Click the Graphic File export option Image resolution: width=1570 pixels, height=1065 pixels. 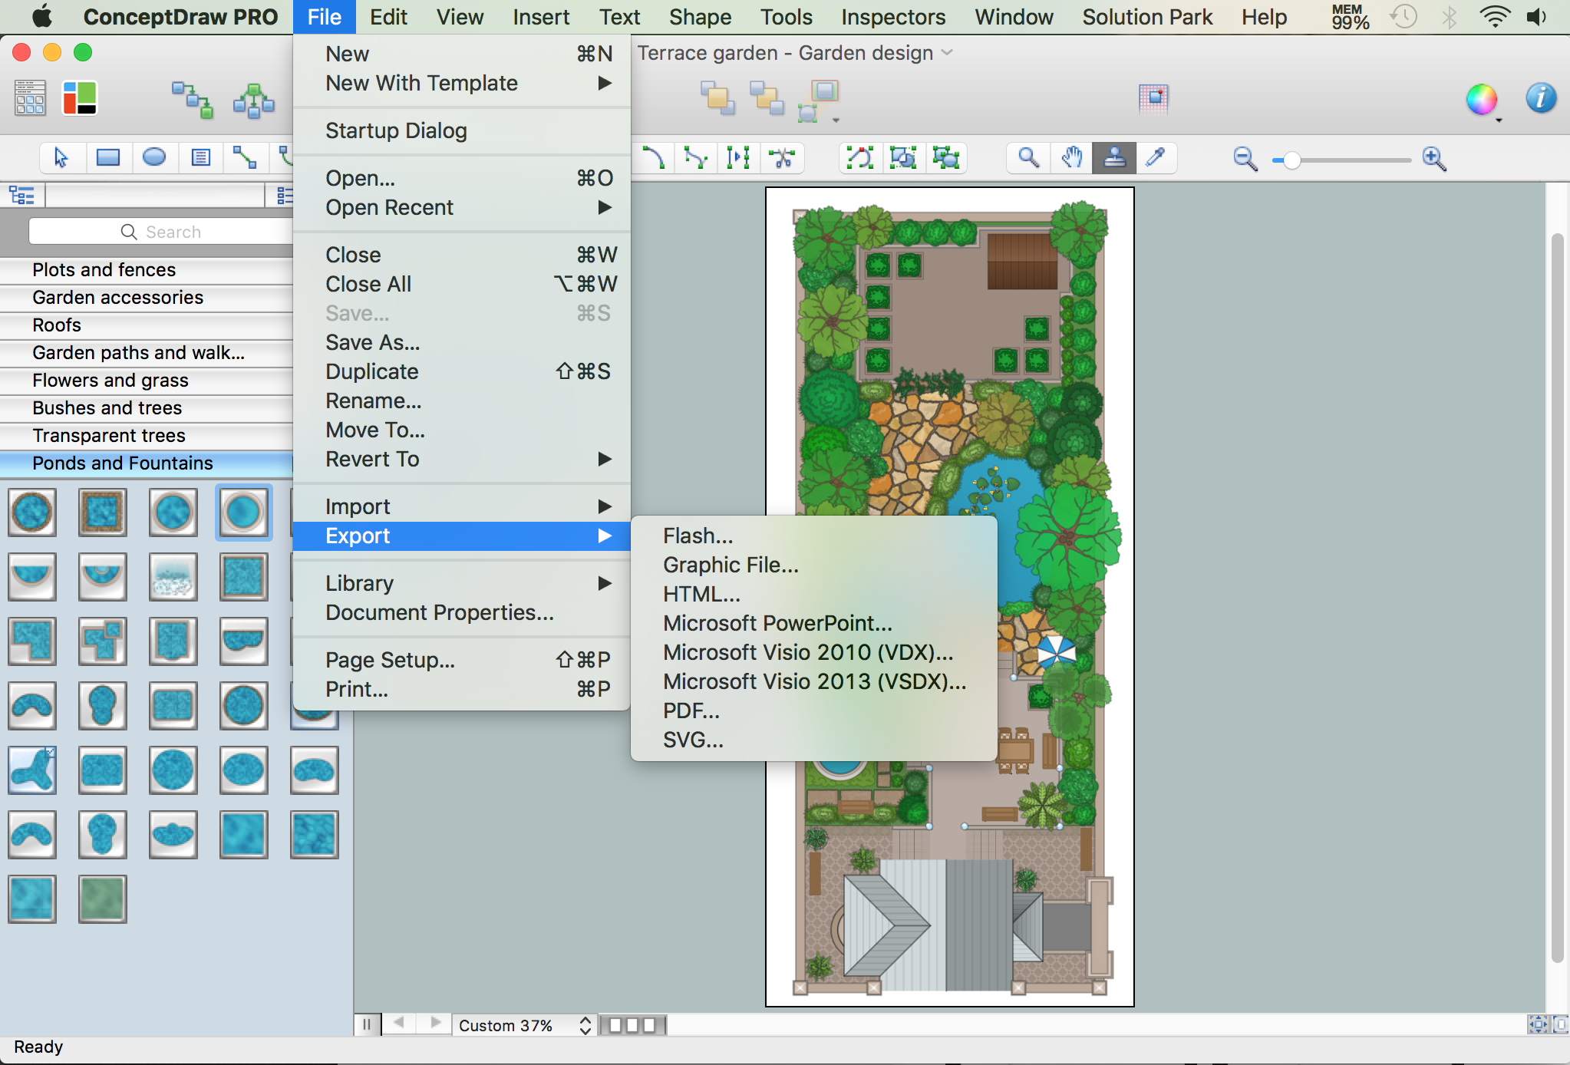coord(730,565)
